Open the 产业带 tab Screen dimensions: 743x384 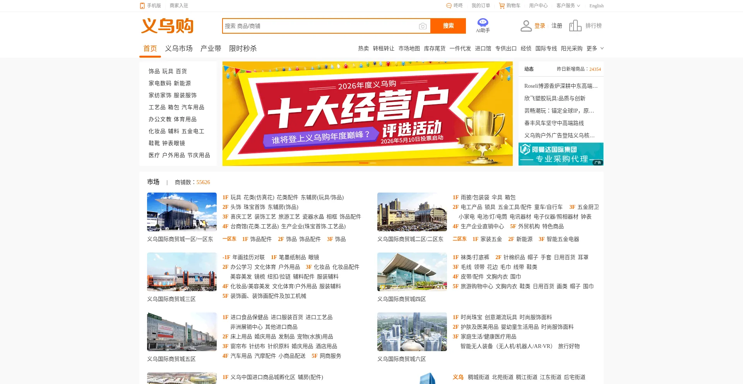pyautogui.click(x=211, y=48)
